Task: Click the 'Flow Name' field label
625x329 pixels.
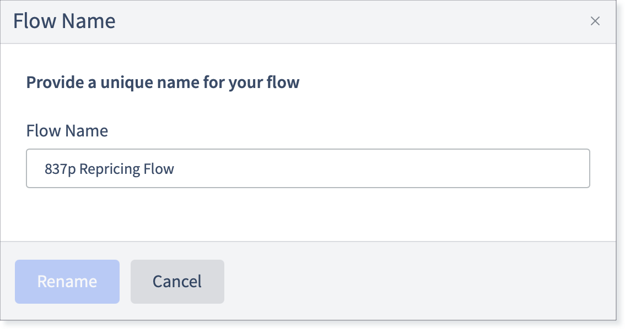Action: (x=67, y=130)
